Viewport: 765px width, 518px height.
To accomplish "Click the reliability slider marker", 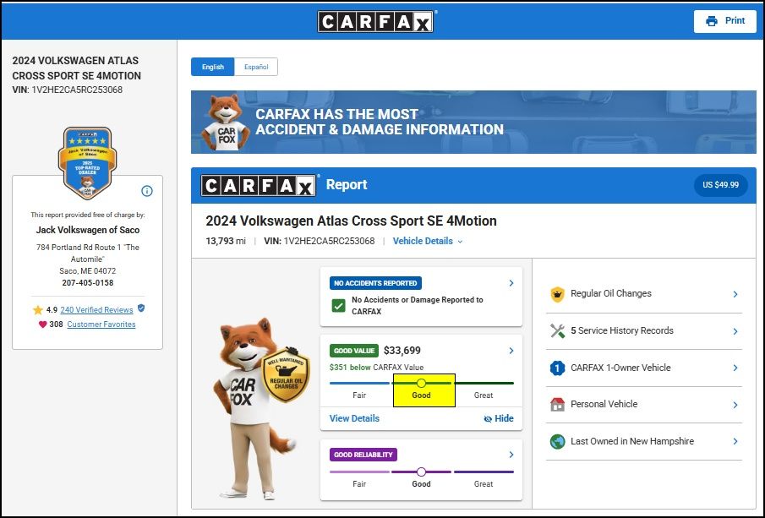I will 422,472.
